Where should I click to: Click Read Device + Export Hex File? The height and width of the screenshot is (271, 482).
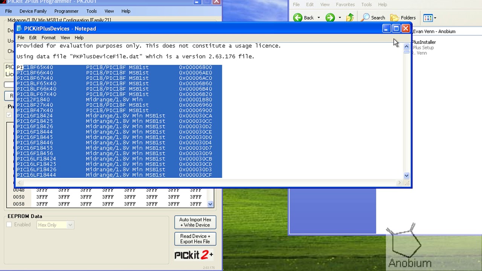pos(195,239)
